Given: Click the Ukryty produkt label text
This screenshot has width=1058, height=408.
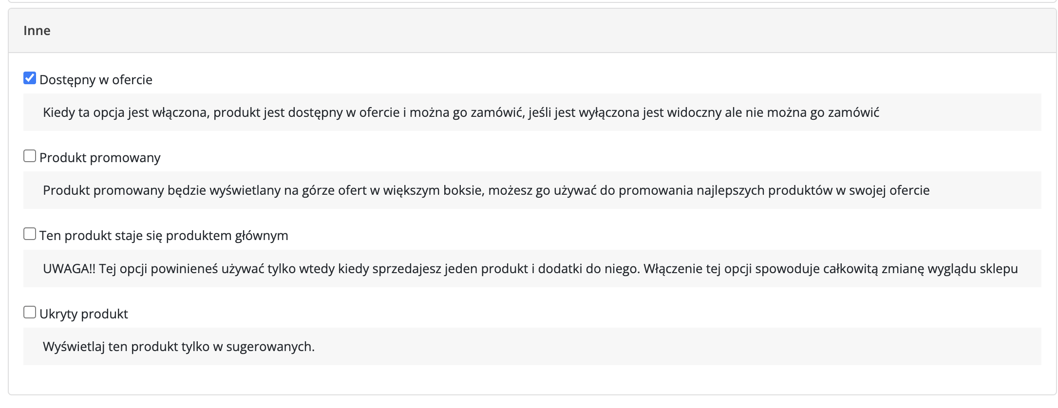Looking at the screenshot, I should coord(84,314).
